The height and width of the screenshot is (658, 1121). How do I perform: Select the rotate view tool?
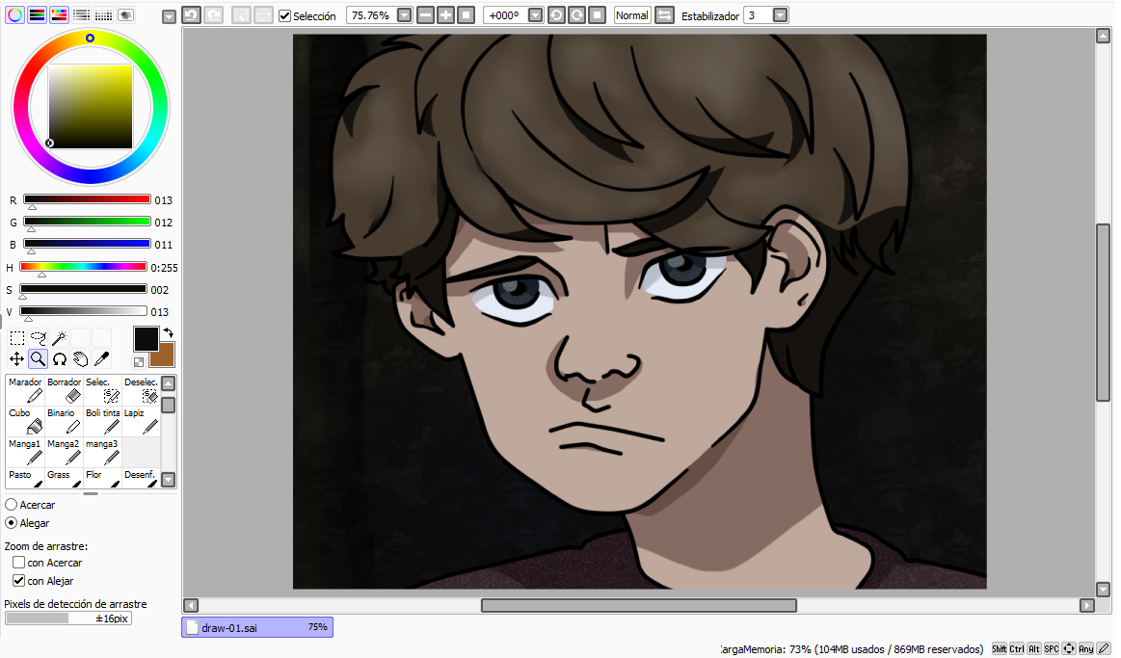click(x=60, y=358)
